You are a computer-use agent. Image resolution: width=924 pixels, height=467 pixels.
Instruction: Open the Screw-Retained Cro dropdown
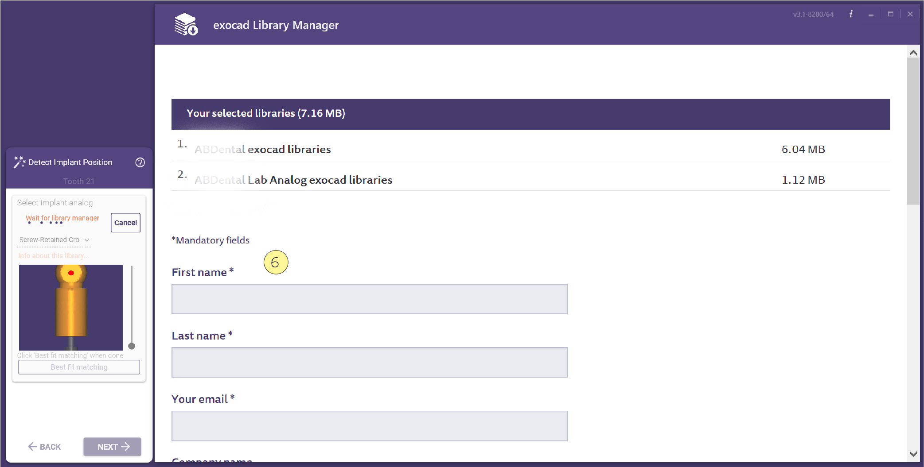click(54, 240)
